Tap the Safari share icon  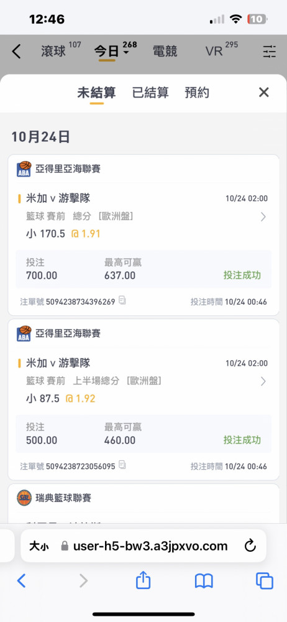point(143,581)
